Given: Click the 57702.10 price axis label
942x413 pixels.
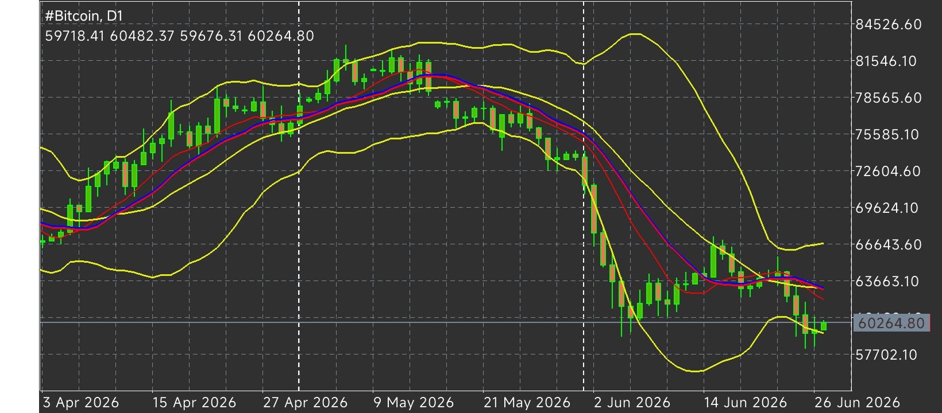Looking at the screenshot, I should coord(886,355).
